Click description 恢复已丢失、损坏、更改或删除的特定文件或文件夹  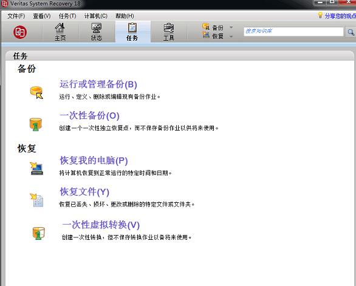(x=127, y=204)
